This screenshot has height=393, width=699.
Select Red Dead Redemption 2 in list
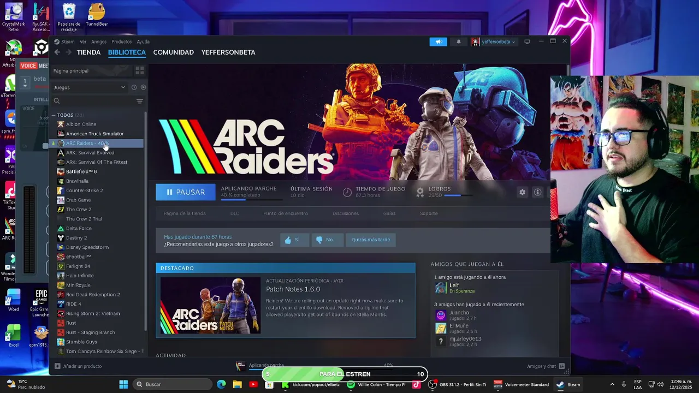point(93,295)
